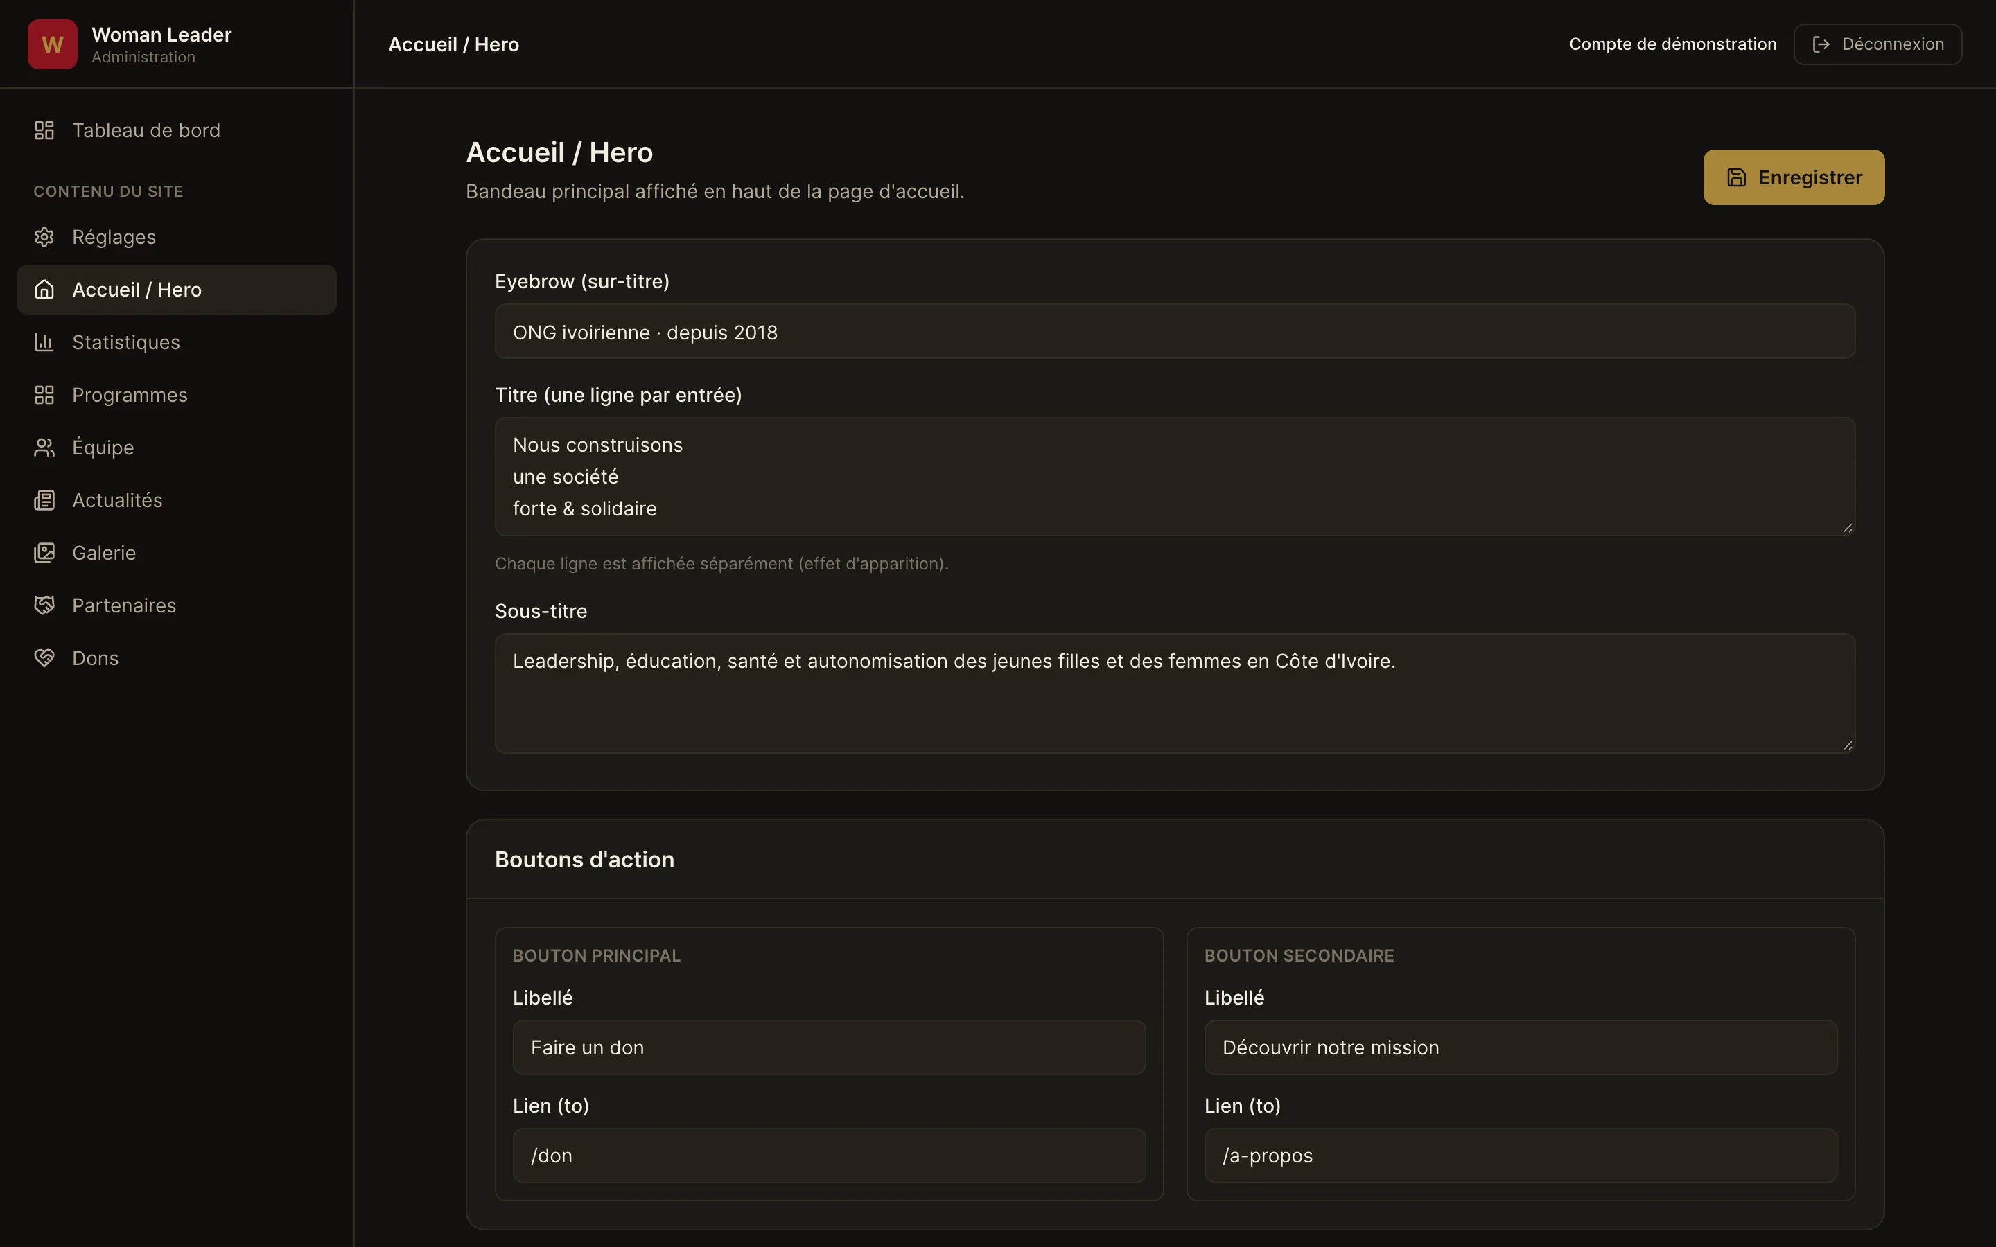Click the Compte de démonstration text

[1672, 44]
